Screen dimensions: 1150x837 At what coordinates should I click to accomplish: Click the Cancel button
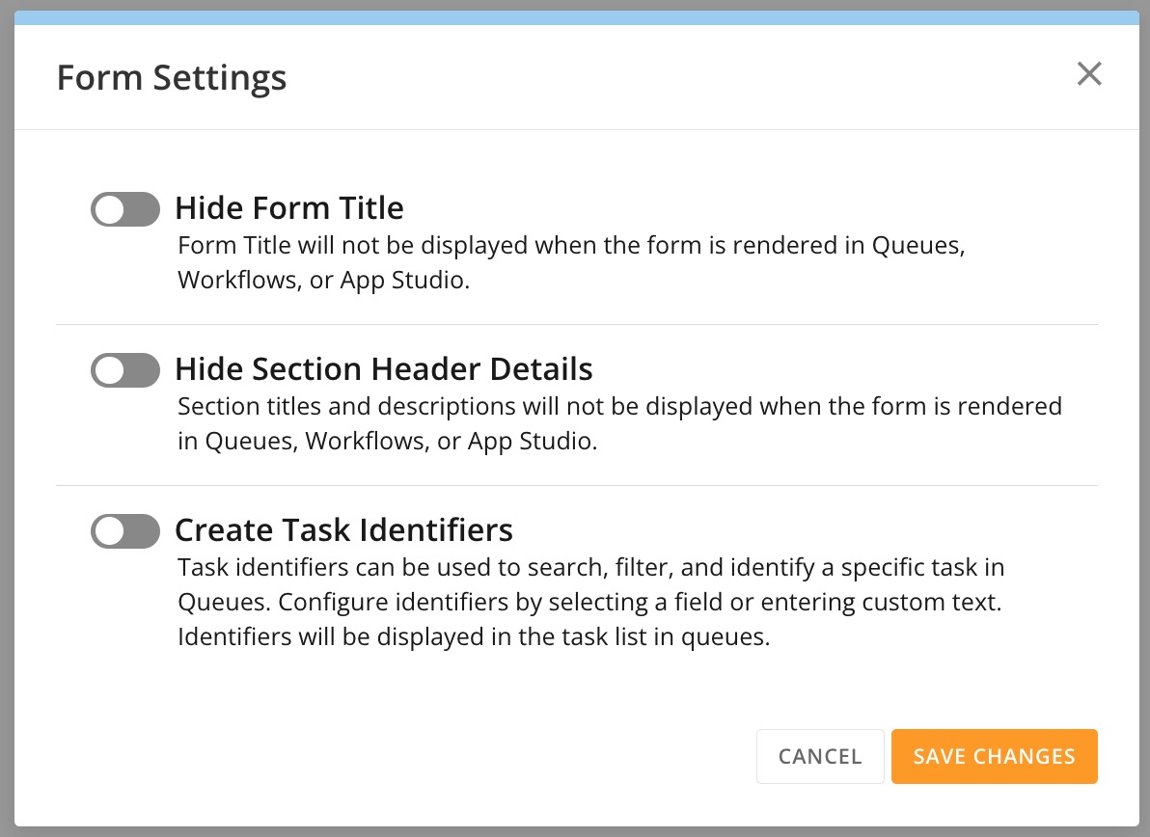tap(820, 756)
